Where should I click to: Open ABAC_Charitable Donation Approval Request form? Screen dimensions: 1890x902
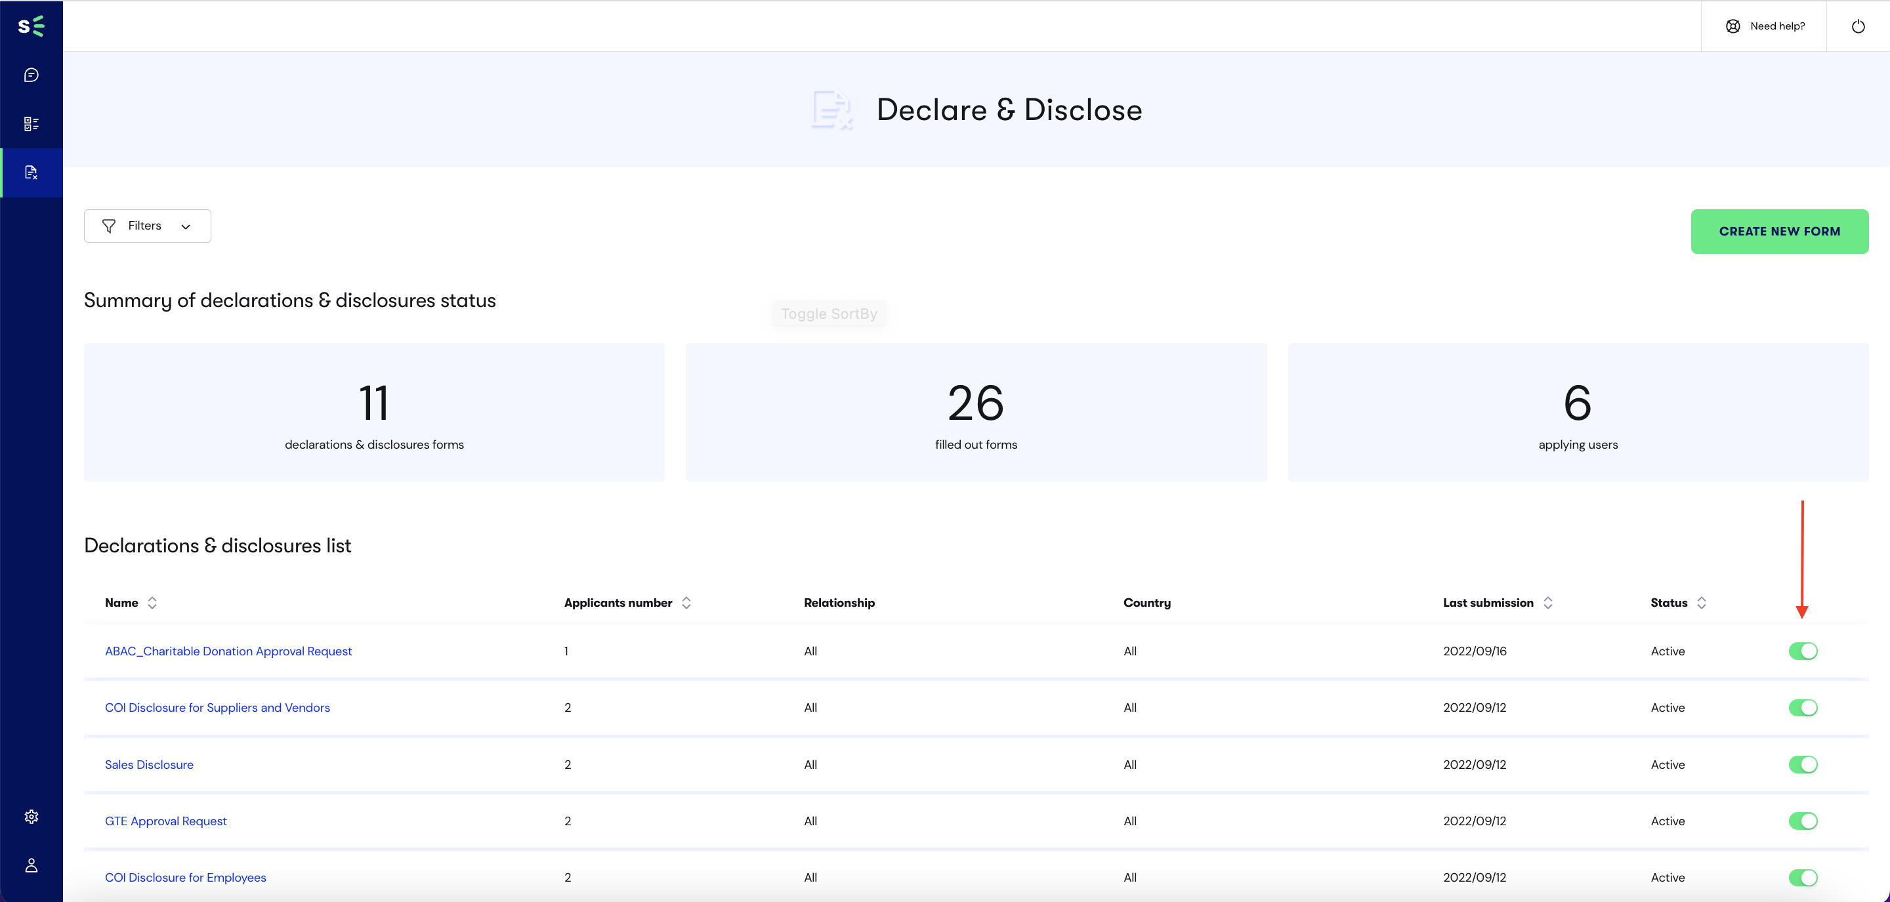coord(228,650)
